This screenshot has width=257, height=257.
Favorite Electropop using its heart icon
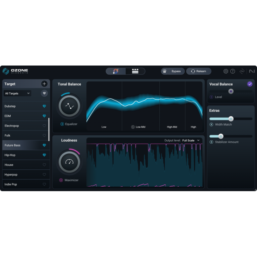pyautogui.click(x=44, y=126)
